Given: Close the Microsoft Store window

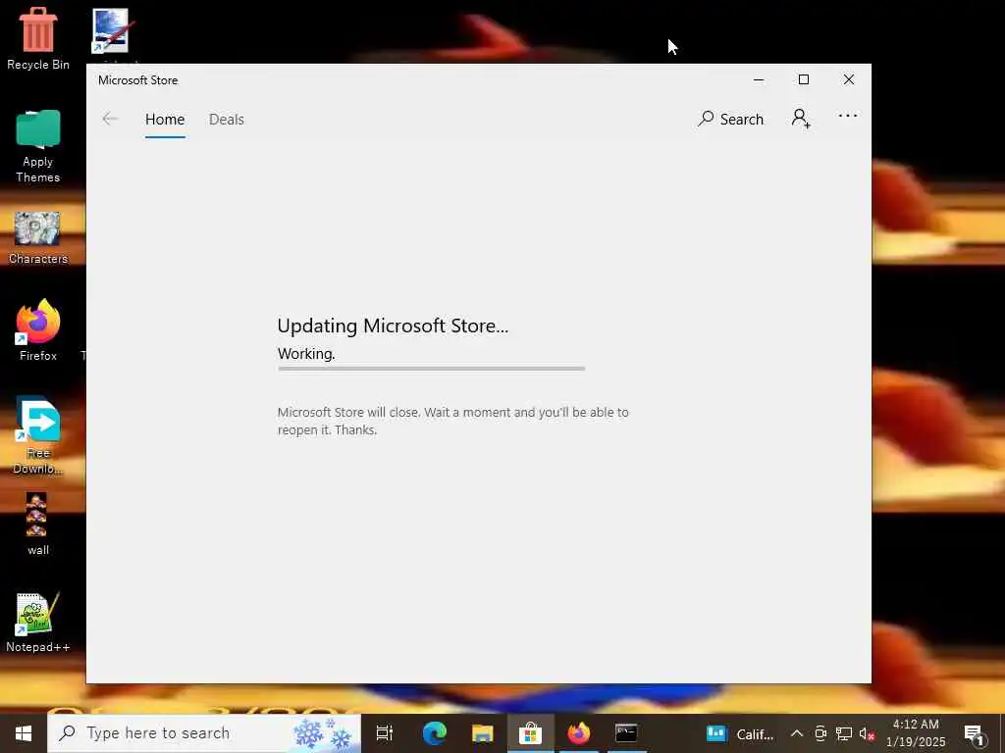Looking at the screenshot, I should click(x=849, y=79).
